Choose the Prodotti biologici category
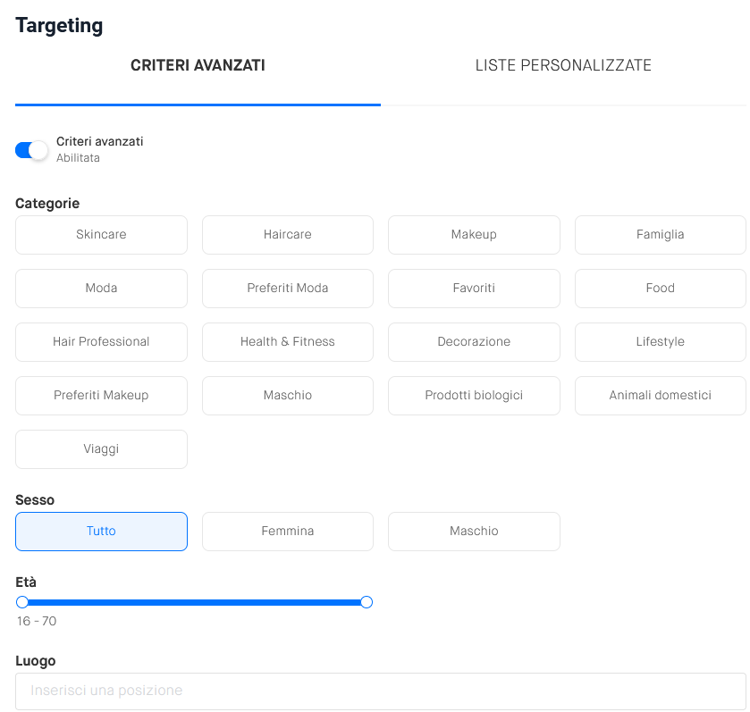The height and width of the screenshot is (712, 750). pos(474,396)
